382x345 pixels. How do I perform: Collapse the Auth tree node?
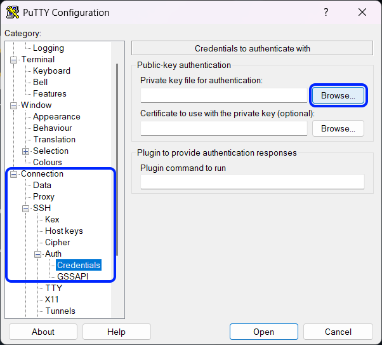[37, 254]
